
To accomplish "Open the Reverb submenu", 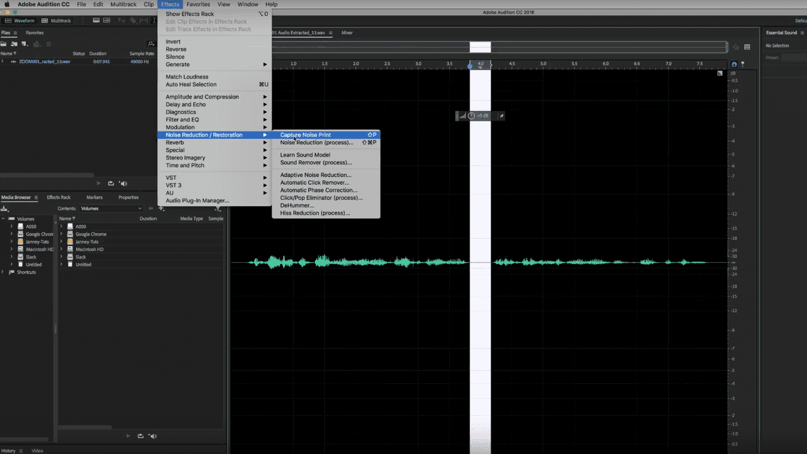I will click(215, 143).
